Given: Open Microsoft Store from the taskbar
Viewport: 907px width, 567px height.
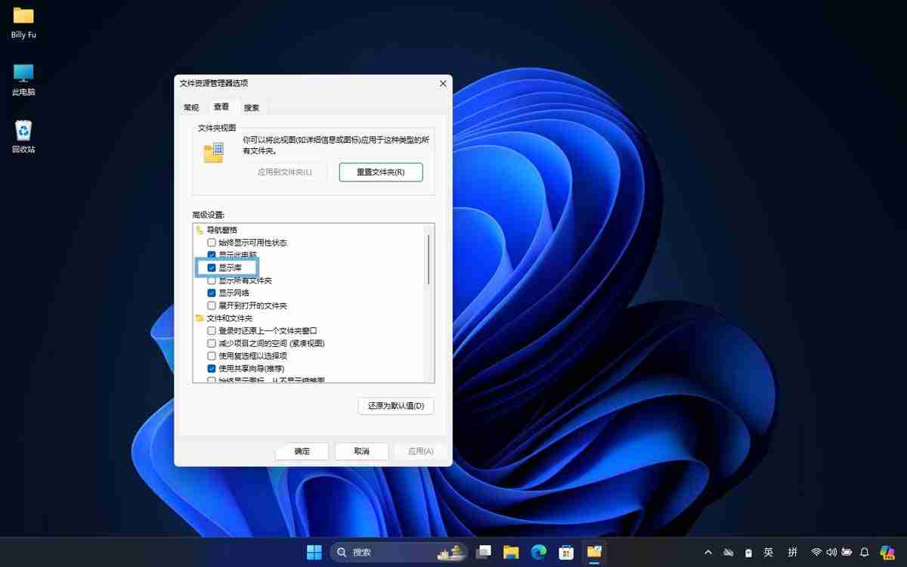Looking at the screenshot, I should (565, 552).
